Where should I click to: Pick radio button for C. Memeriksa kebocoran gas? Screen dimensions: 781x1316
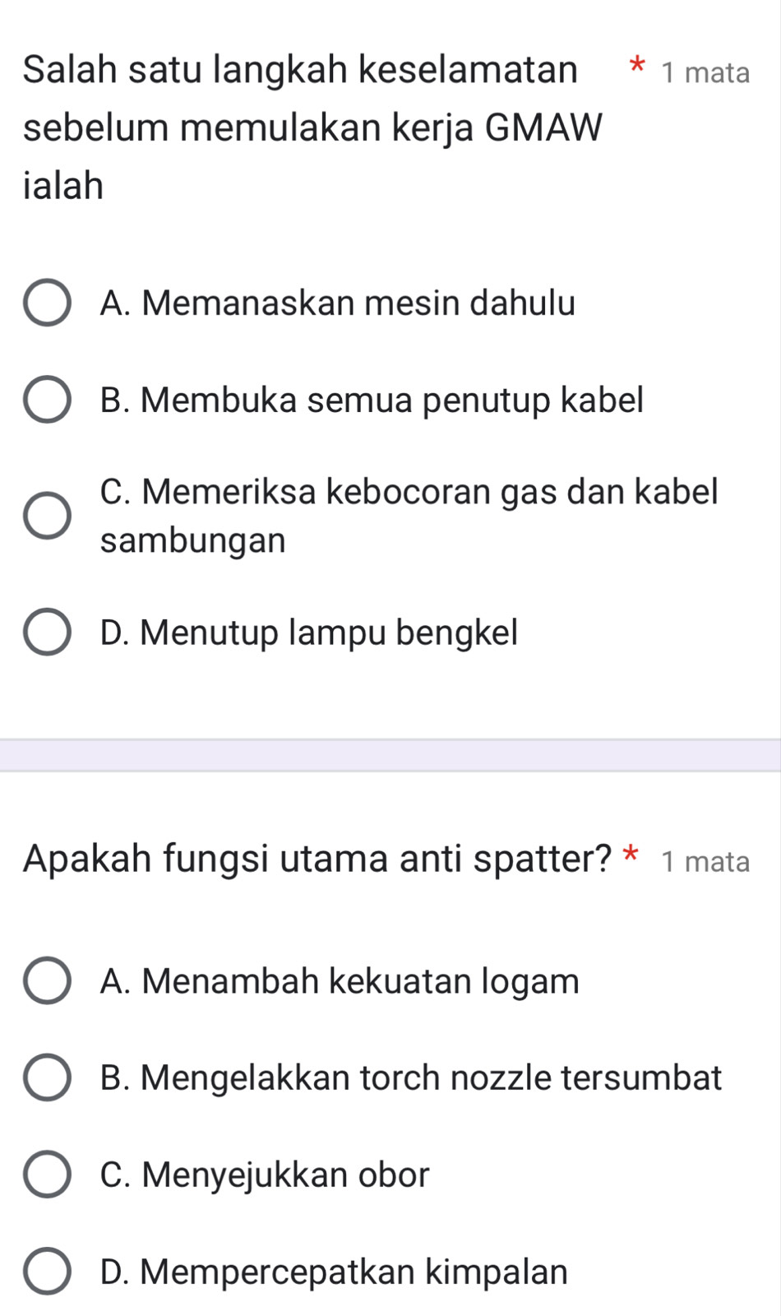[x=47, y=516]
